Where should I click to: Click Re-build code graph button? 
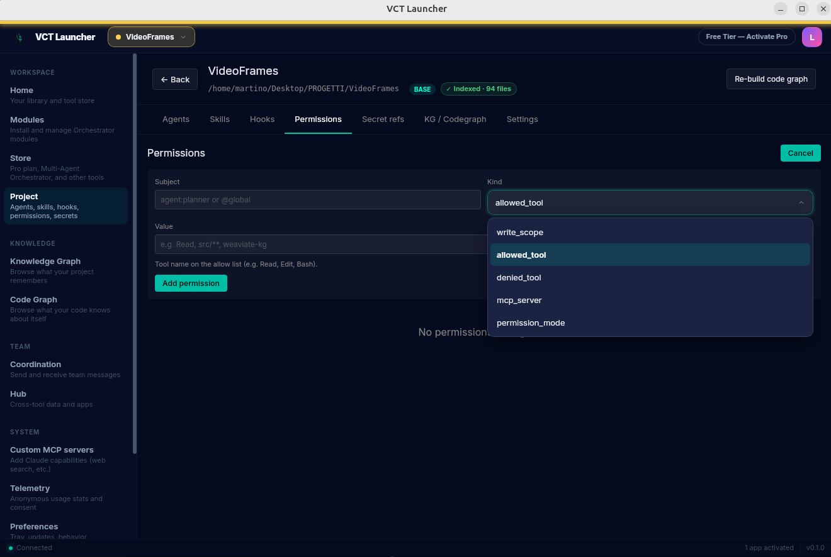[x=771, y=79]
